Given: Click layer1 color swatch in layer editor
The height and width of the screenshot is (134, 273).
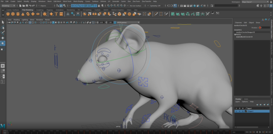Looking at the screenshot, I should (246, 108).
